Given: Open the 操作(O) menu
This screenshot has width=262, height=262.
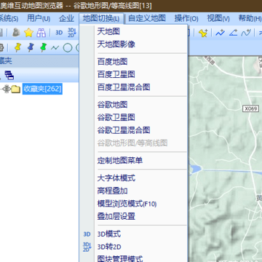Looking at the screenshot, I should 186,18.
